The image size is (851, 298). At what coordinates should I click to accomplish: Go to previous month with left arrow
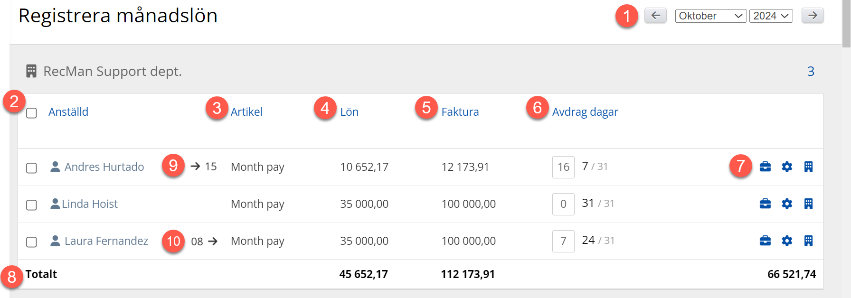(655, 16)
